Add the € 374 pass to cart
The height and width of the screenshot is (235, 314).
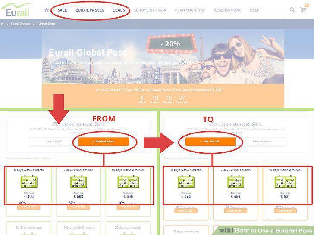pos(186,211)
